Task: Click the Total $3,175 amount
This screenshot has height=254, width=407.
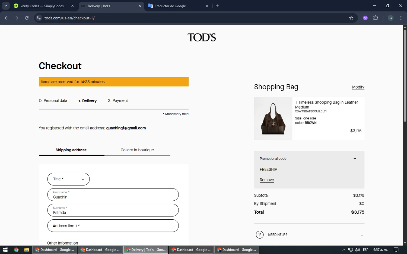Action: tap(358, 212)
